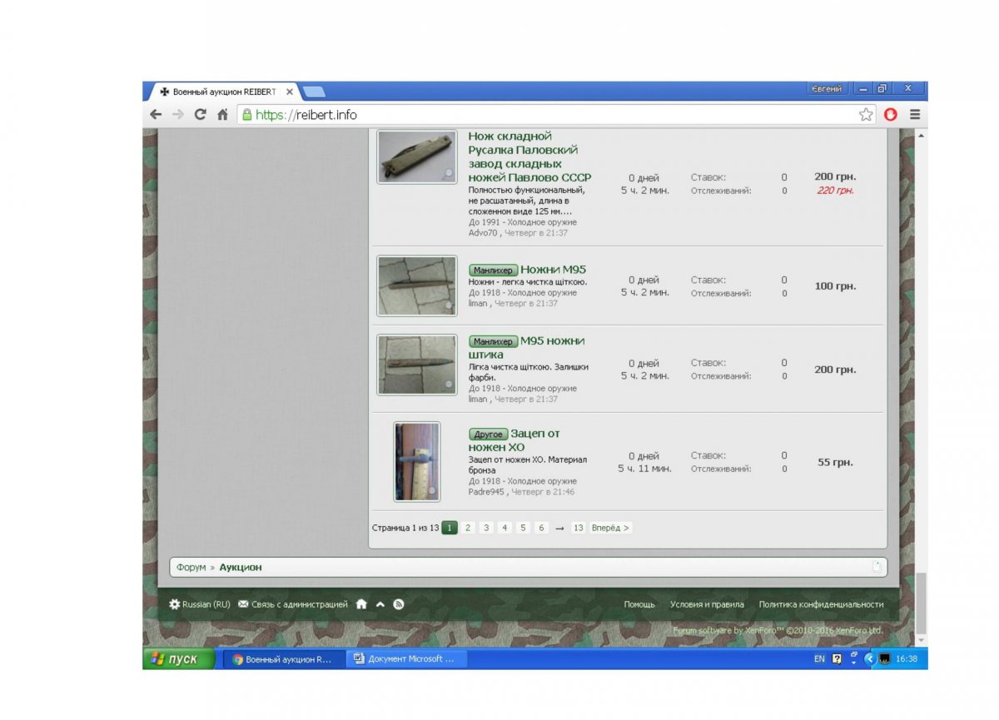Switch to Документ Microsoft taskbar item

(x=406, y=659)
